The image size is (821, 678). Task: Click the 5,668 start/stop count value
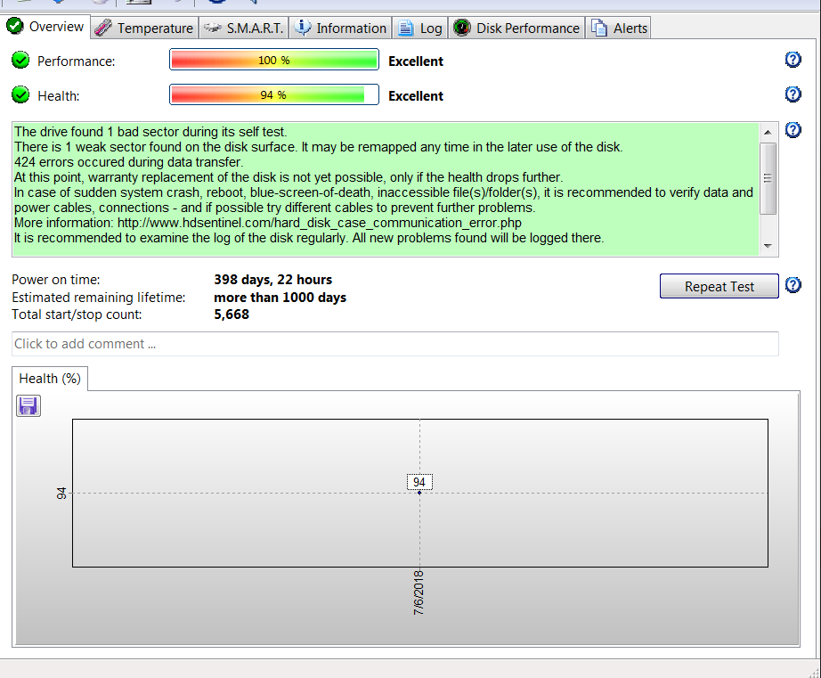pos(232,314)
